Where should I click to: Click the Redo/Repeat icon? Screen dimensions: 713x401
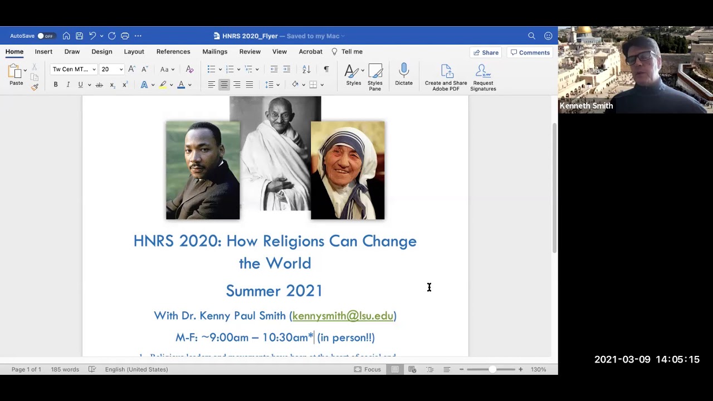tap(112, 36)
